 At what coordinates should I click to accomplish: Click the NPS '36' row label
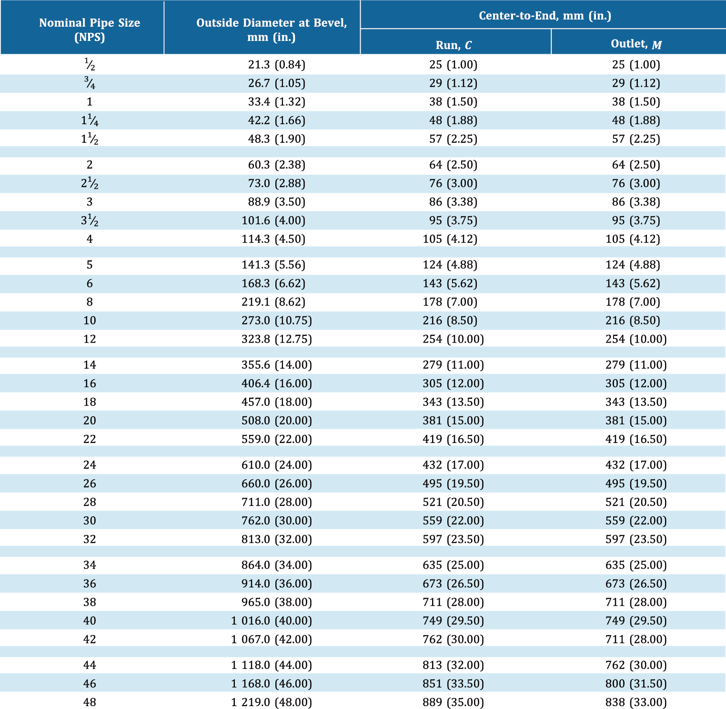(90, 583)
